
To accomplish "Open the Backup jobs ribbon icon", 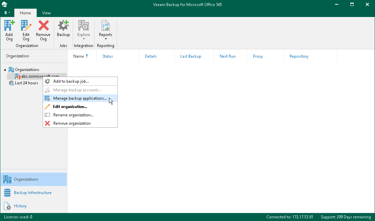I will (x=63, y=25).
